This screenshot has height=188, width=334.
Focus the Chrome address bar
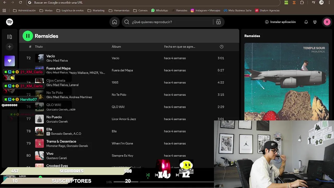[153, 3]
